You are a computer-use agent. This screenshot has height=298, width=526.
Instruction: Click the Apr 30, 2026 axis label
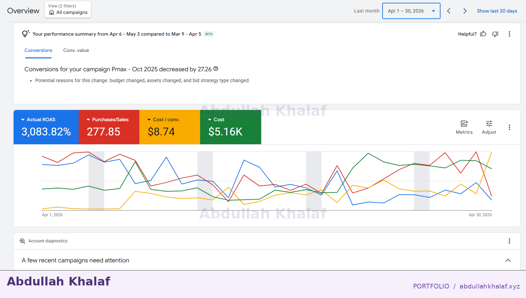480,215
